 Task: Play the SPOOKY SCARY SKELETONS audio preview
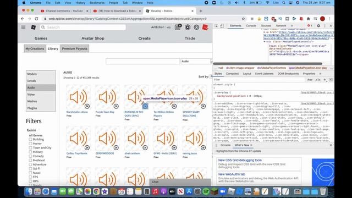(203, 106)
